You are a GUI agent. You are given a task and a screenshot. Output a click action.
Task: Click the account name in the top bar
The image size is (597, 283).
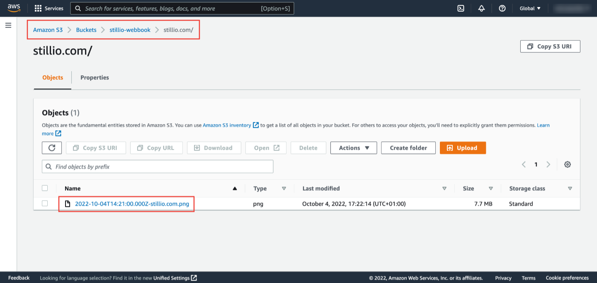572,8
